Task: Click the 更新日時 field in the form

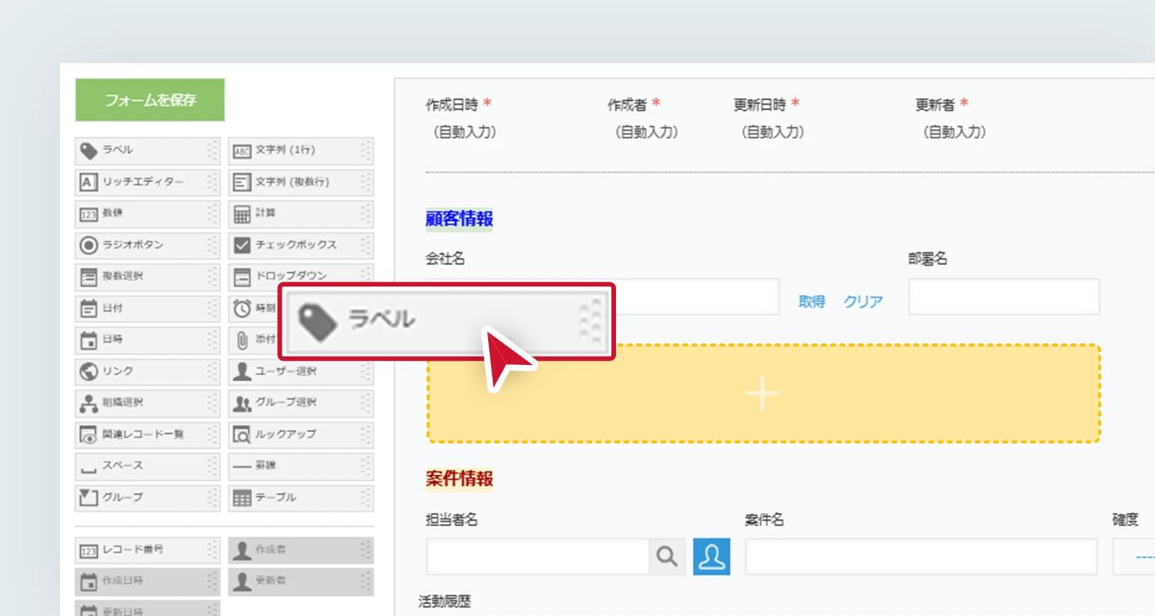Action: point(770,118)
